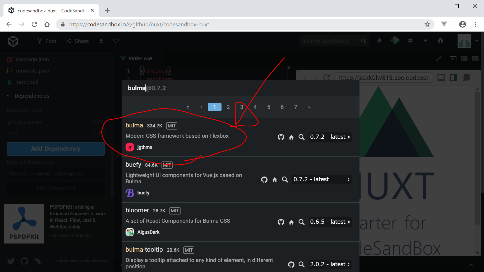Go to page 3 of search results

pos(241,107)
